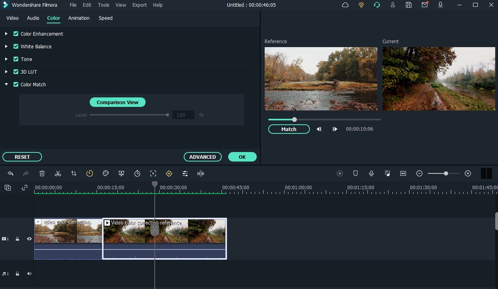Click the ADVANCED button
This screenshot has width=498, height=289.
(x=202, y=157)
